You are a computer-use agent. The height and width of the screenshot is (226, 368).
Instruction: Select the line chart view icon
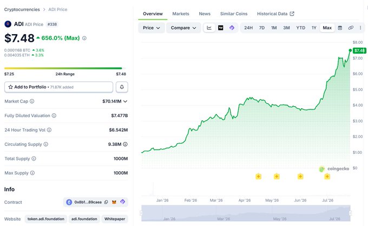209,28
